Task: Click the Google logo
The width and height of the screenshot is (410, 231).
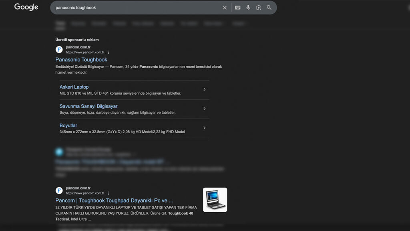Action: click(x=26, y=7)
